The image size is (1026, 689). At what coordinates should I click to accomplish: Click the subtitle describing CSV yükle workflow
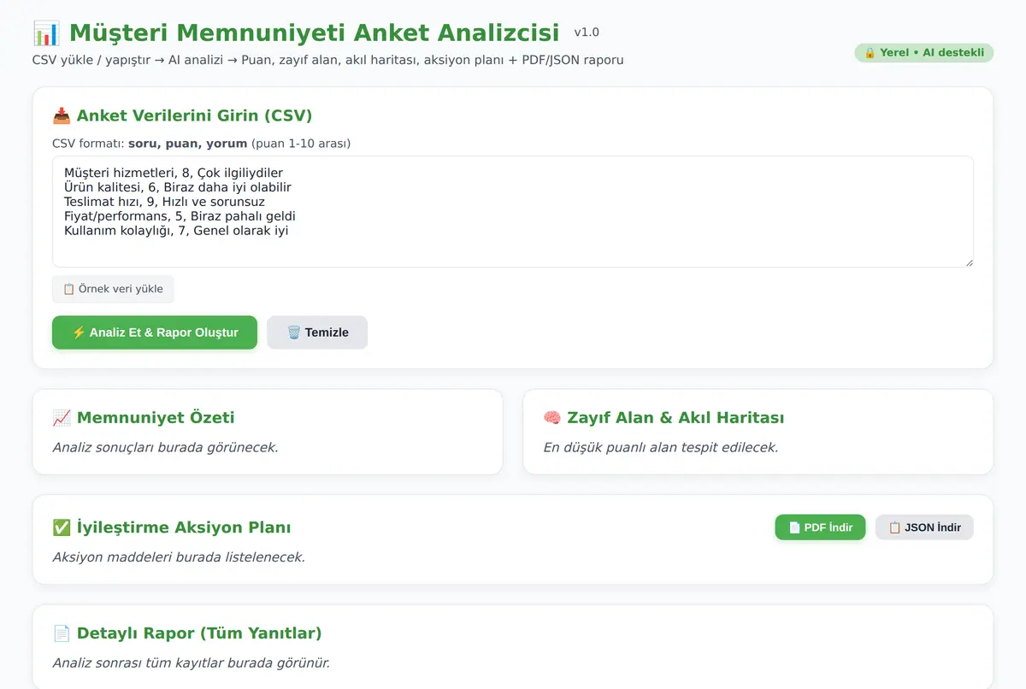(x=328, y=61)
